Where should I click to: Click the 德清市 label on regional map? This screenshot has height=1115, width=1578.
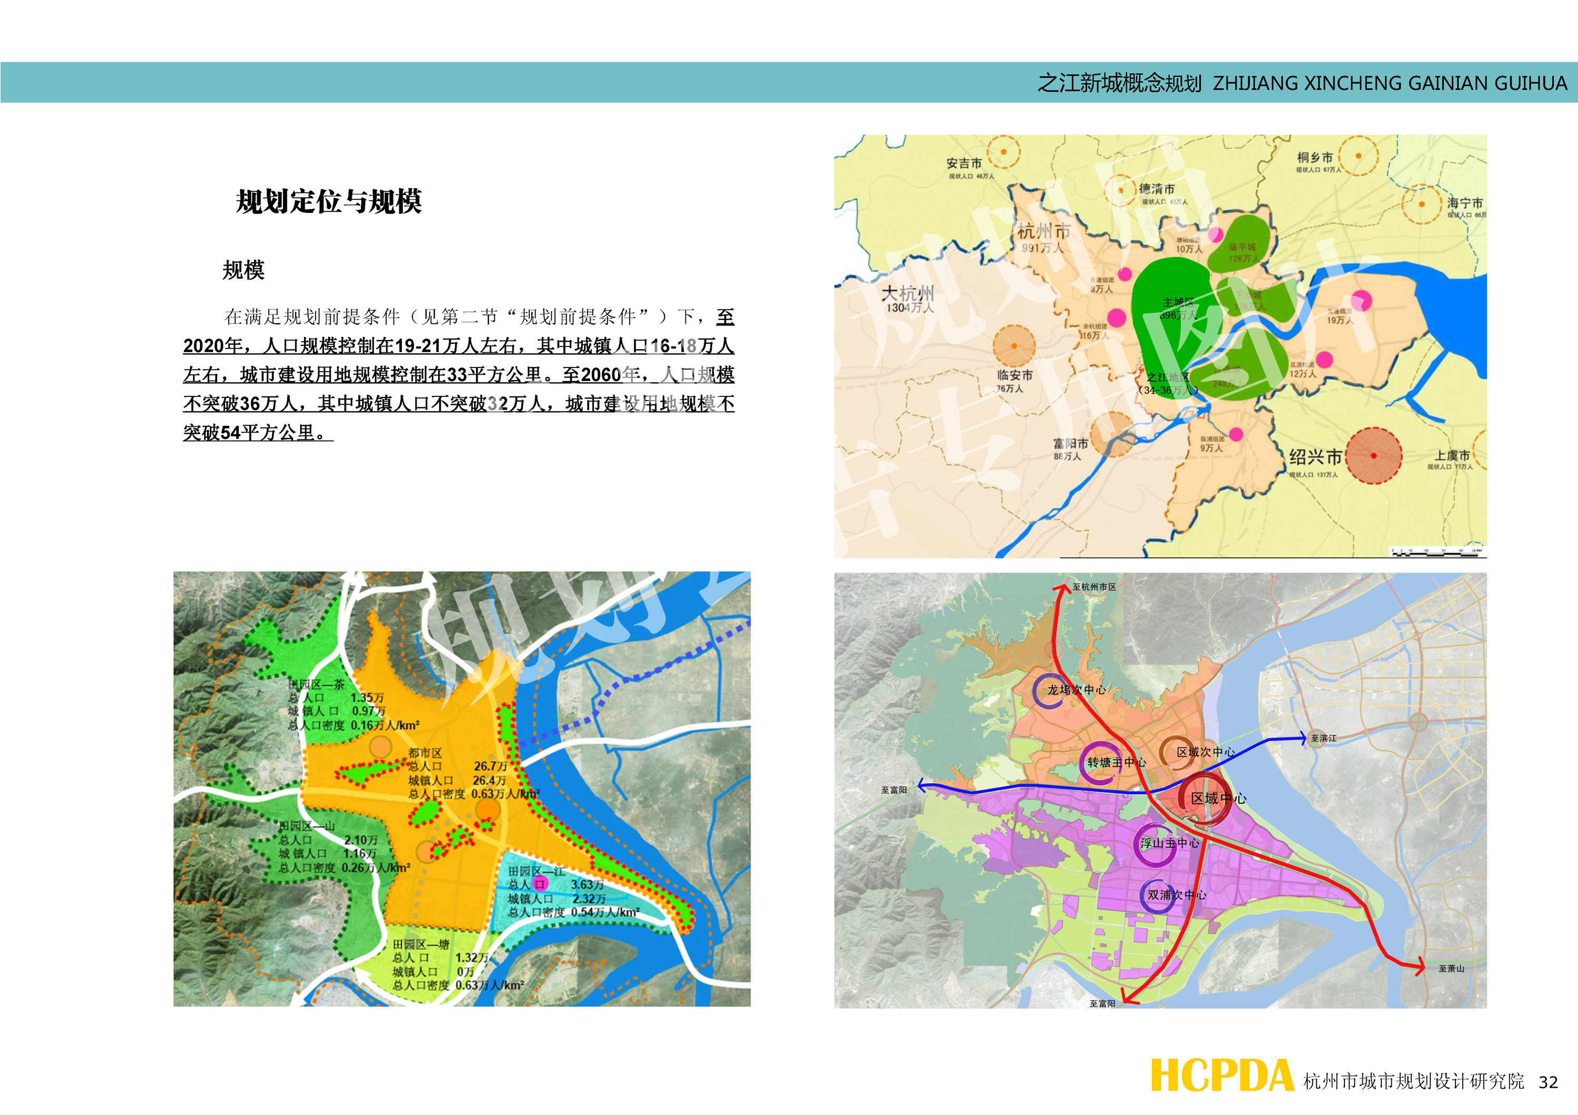[1157, 188]
